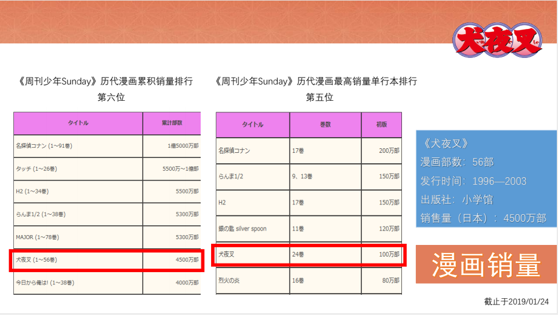Select the cell 烈火の炎
Viewport: 558px width, 315px height.
pos(253,281)
